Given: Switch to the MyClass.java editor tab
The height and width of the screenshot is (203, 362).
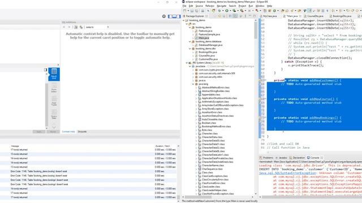Looking at the screenshot, I should click(x=268, y=16).
